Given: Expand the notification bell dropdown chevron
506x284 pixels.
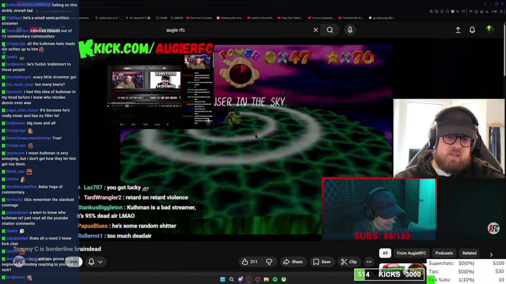Looking at the screenshot, I should pos(100,262).
